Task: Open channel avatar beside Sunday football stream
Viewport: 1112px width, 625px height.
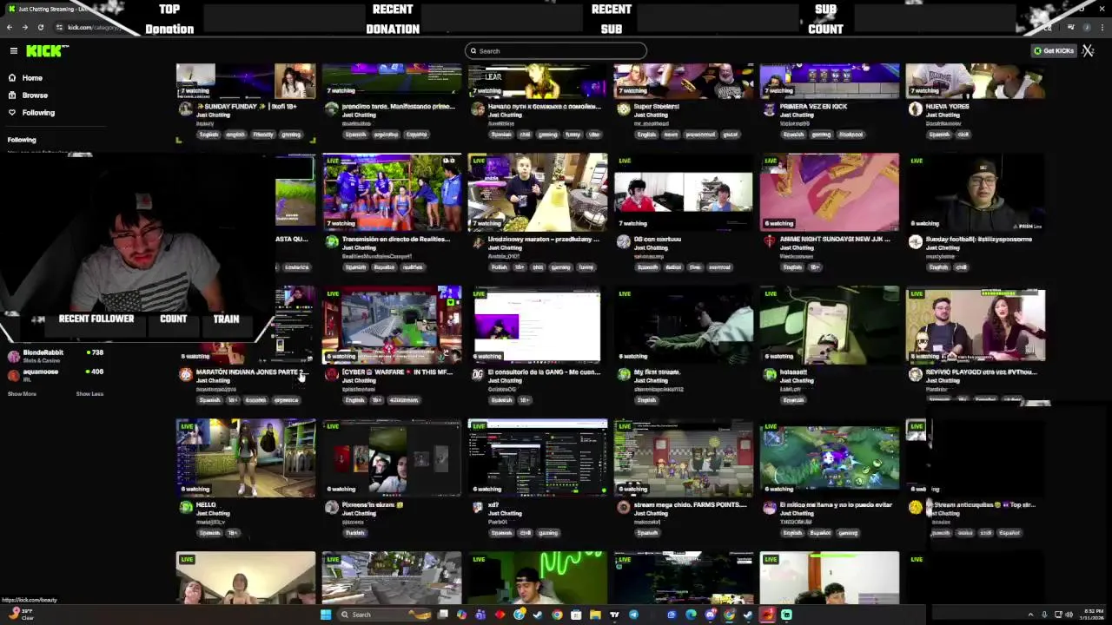Action: (915, 242)
